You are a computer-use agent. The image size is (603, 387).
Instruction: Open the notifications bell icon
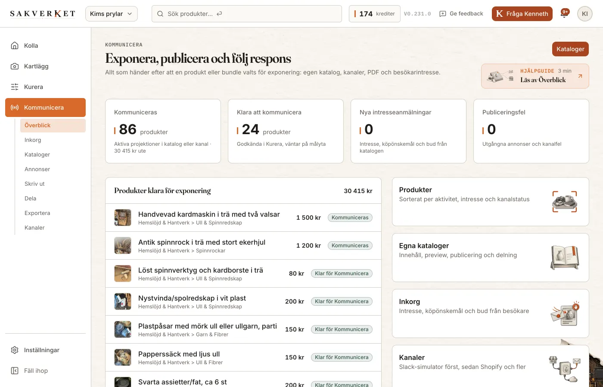[x=564, y=14]
